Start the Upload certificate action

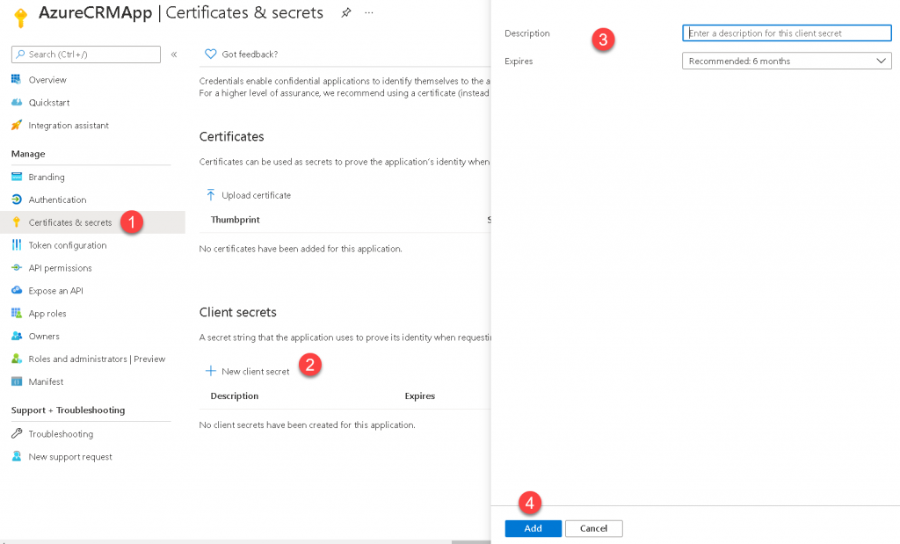pos(253,194)
